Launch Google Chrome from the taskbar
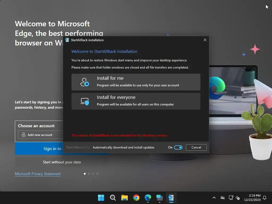Viewport: 272px width, 204px height. point(136,198)
